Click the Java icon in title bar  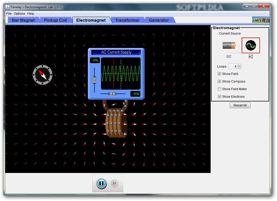coord(7,7)
